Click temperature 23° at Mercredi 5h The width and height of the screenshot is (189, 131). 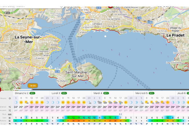(x=142, y=107)
